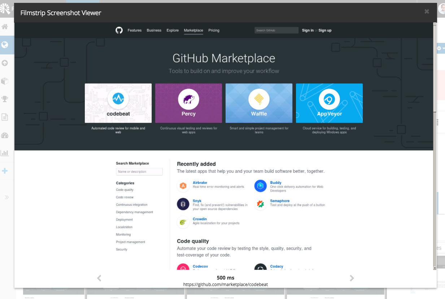This screenshot has width=445, height=299.
Task: Click the Sign in link
Action: (308, 30)
